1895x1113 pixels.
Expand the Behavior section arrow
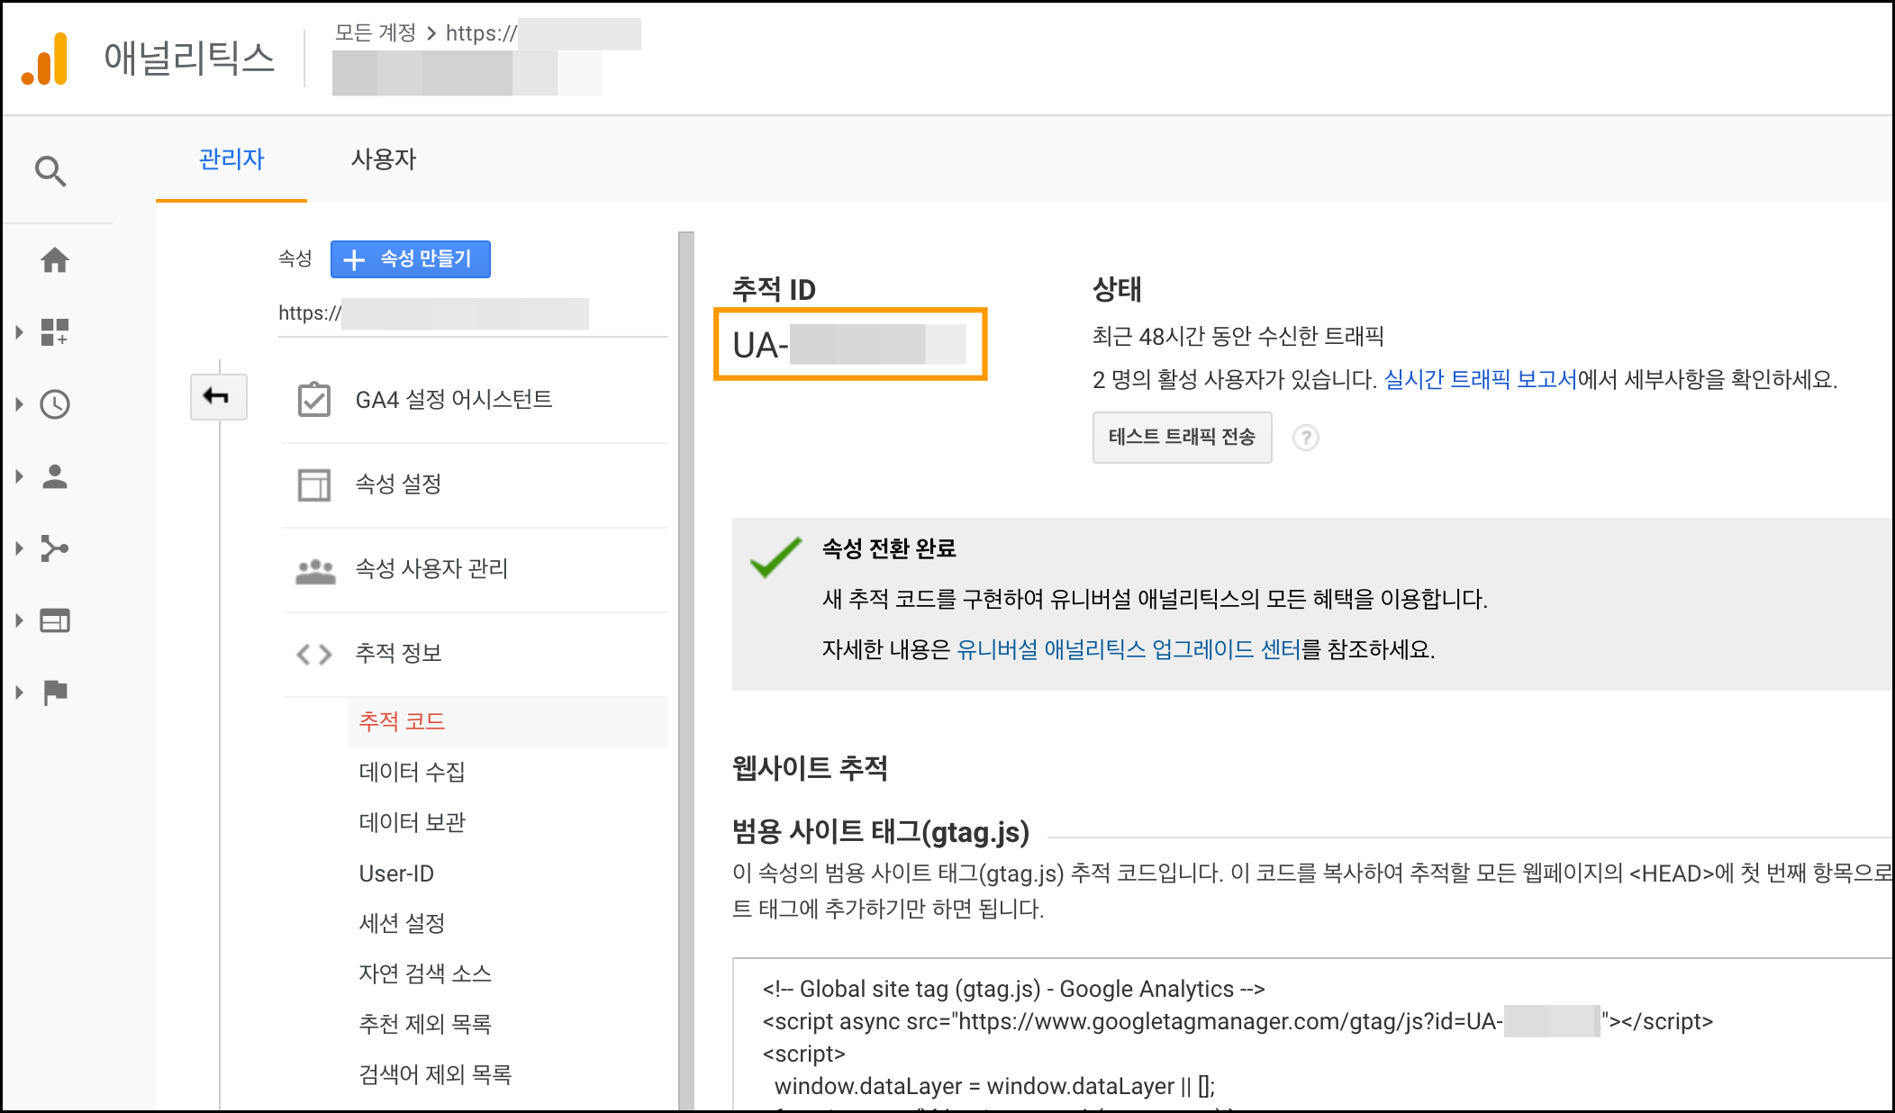coord(19,620)
